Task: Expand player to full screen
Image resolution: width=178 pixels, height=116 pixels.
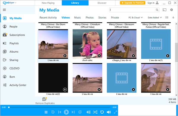Action: pos(115,112)
